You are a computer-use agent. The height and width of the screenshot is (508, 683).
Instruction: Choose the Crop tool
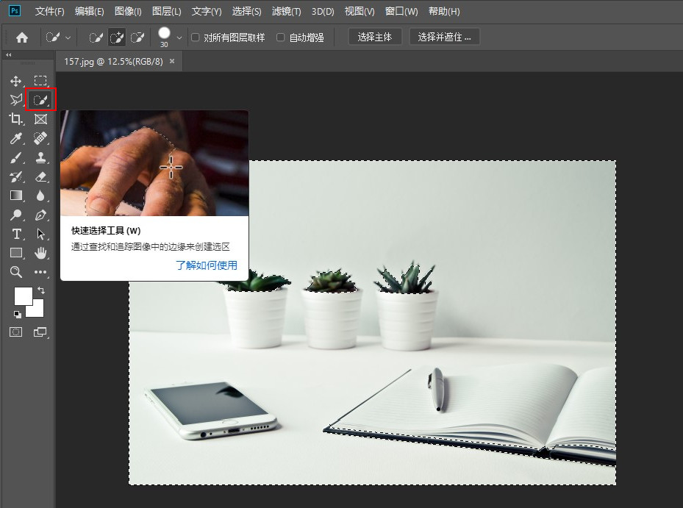pyautogui.click(x=15, y=119)
